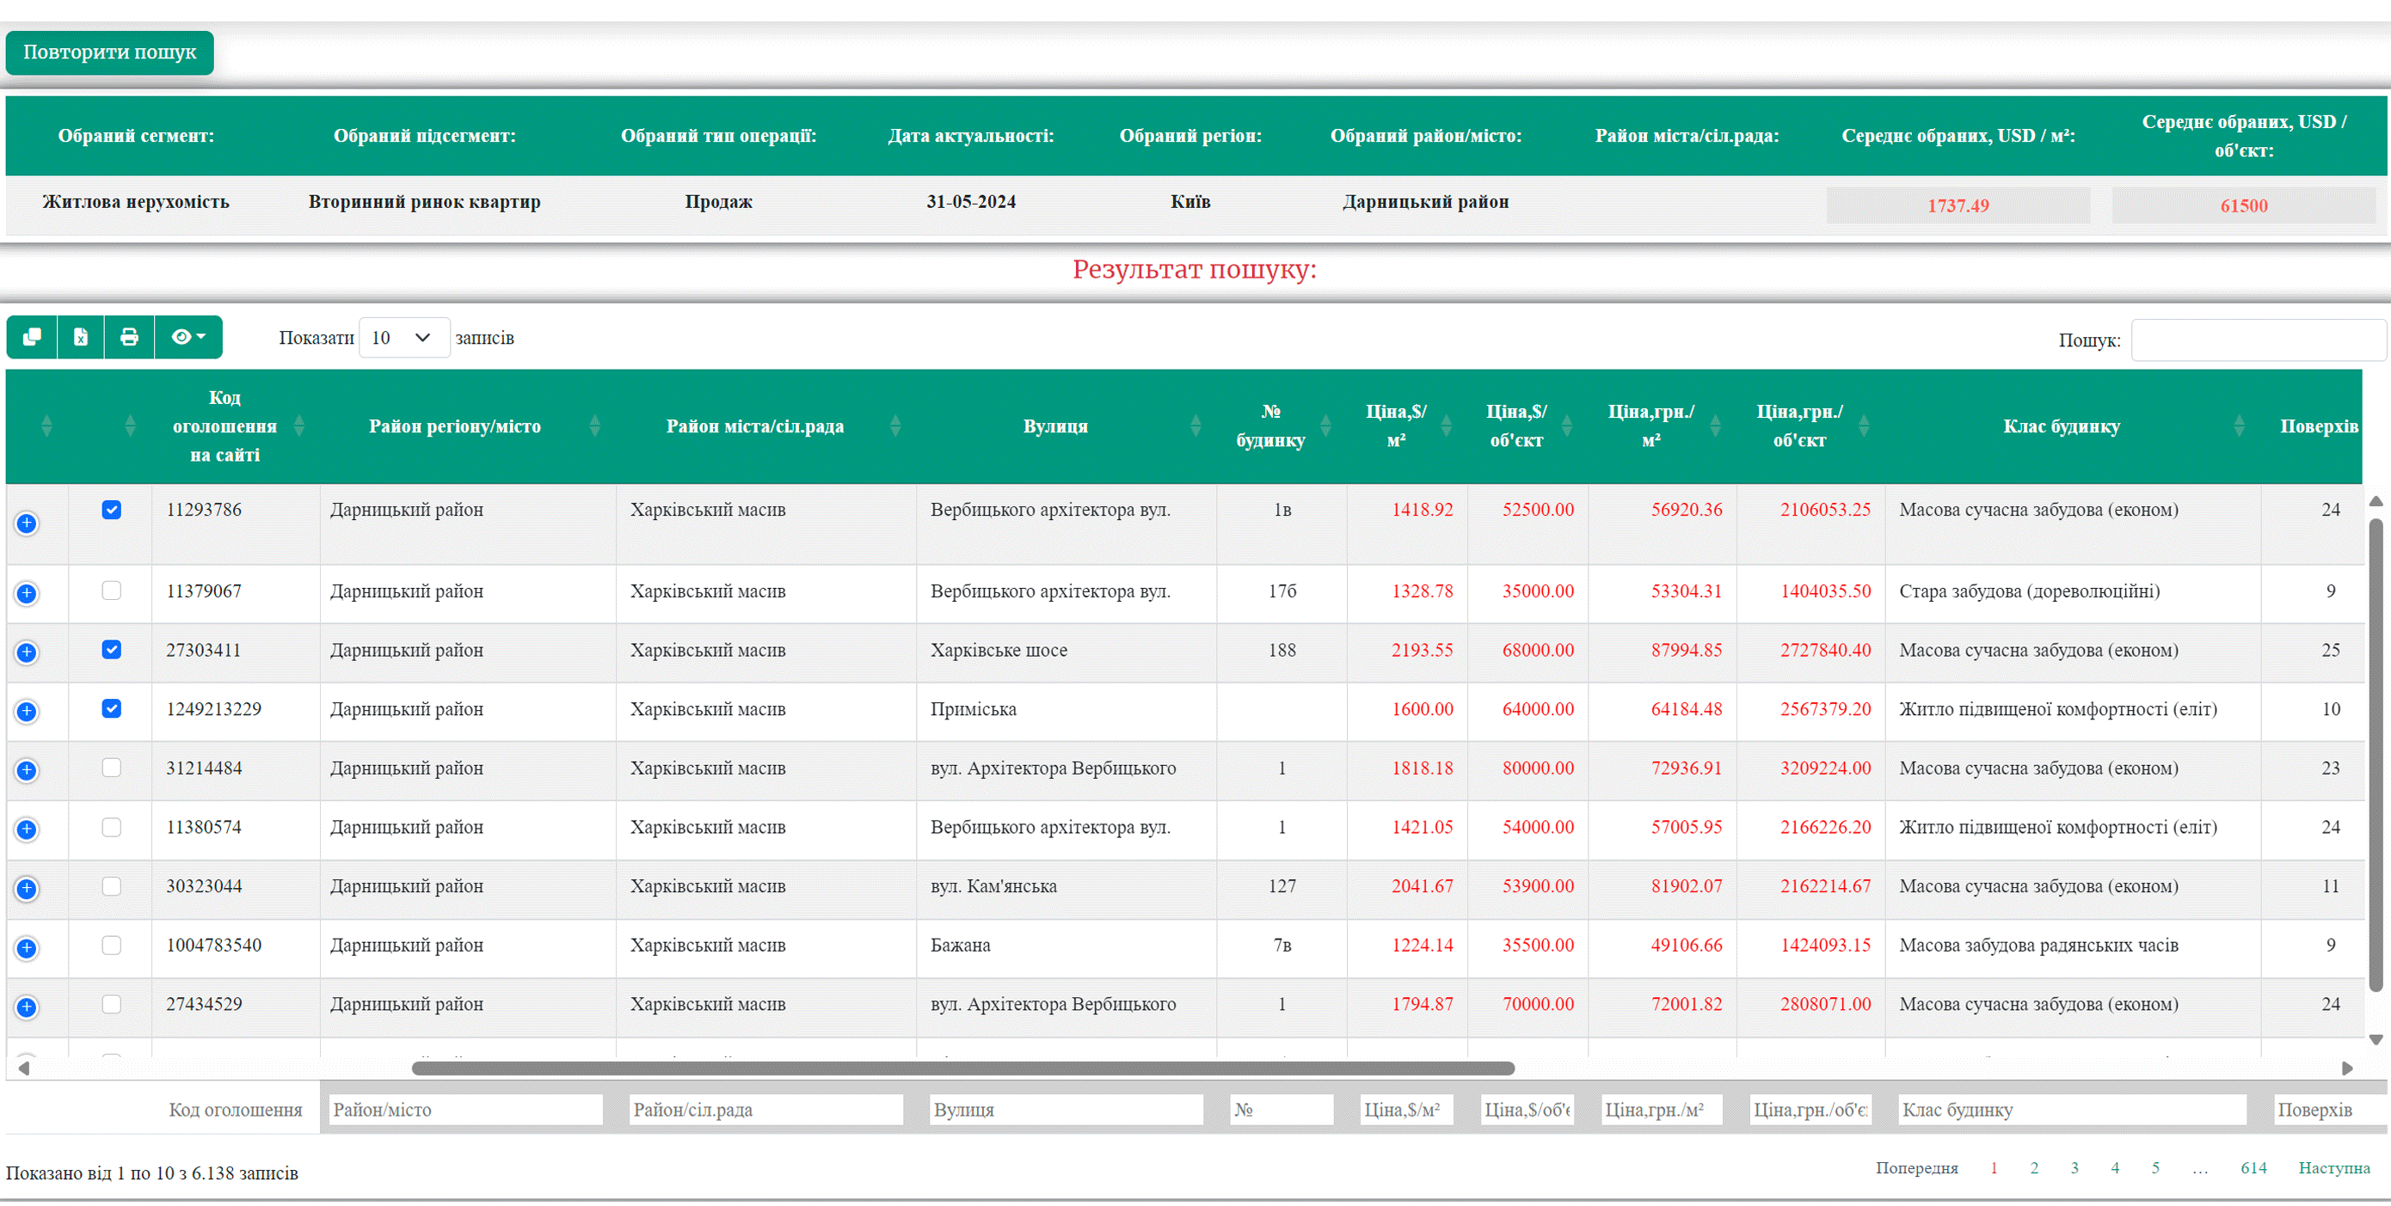2391x1206 pixels.
Task: Expand row details for listing 30323044
Action: click(26, 889)
